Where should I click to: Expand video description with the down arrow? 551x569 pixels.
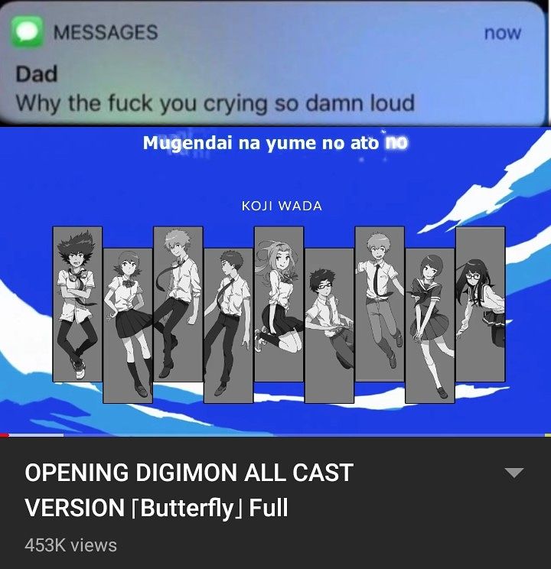coord(514,473)
